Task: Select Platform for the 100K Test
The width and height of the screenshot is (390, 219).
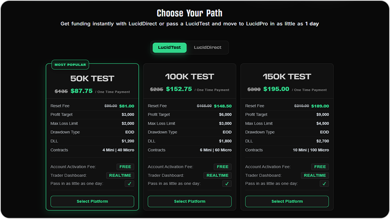Action: [x=190, y=201]
